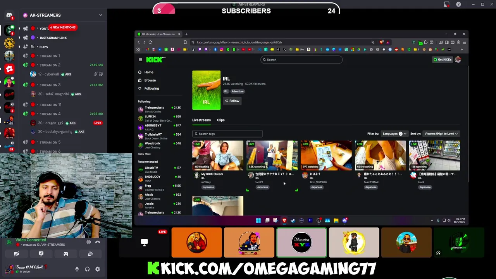The height and width of the screenshot is (279, 496).
Task: Click Discord share your screen button
Action: pyautogui.click(x=41, y=254)
